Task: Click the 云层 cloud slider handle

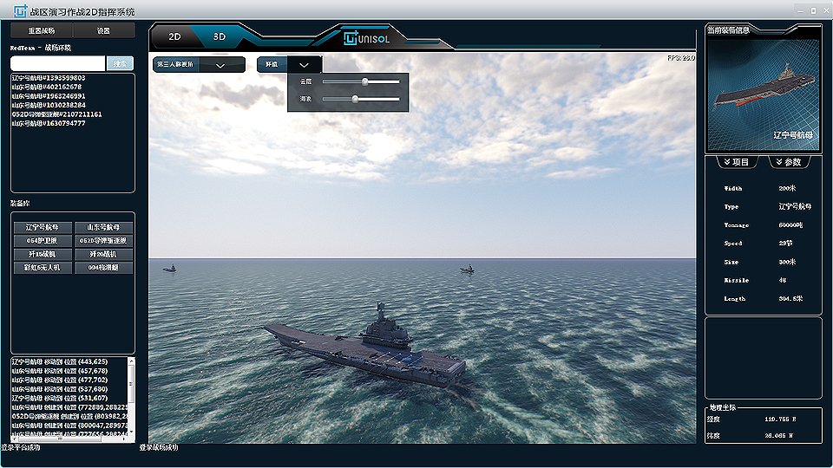Action: pos(365,81)
